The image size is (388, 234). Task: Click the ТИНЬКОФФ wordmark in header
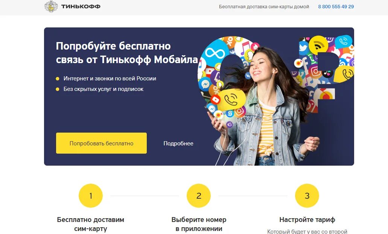[x=81, y=6]
